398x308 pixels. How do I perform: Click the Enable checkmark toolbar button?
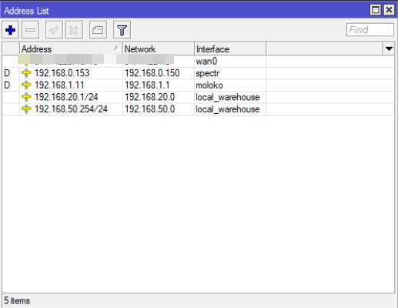pos(54,30)
